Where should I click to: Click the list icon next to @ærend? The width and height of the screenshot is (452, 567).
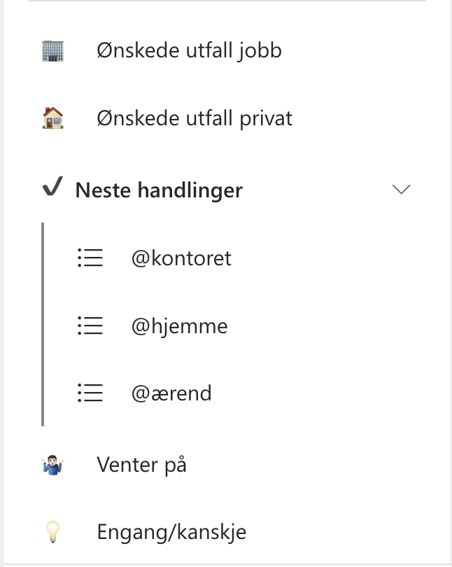click(x=90, y=393)
